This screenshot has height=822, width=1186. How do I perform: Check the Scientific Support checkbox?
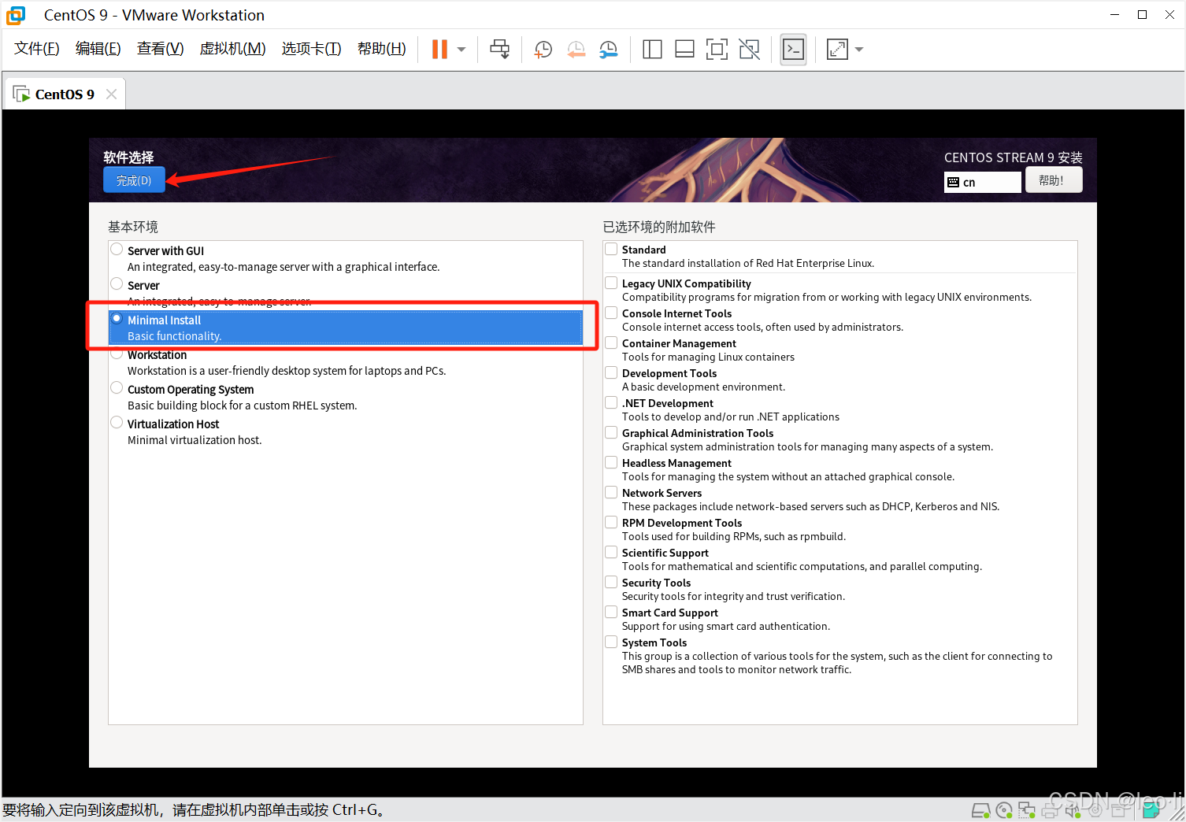click(x=611, y=552)
